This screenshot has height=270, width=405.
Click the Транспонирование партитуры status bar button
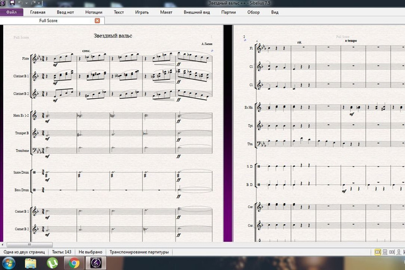point(139,252)
